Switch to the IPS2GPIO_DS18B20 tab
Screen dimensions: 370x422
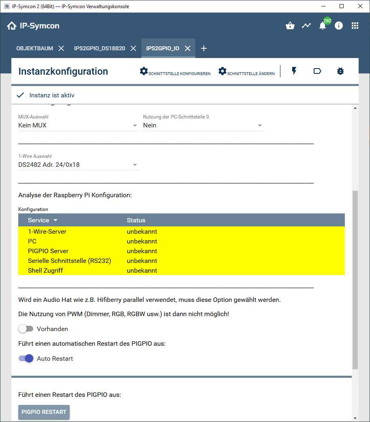(99, 48)
